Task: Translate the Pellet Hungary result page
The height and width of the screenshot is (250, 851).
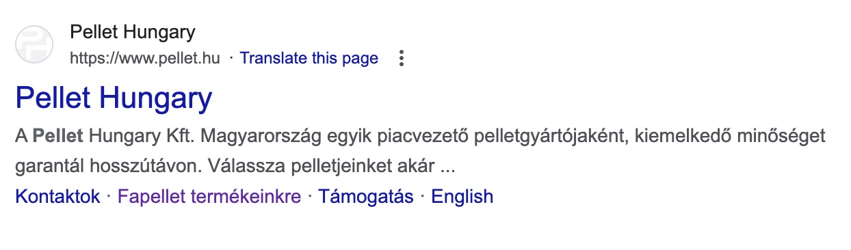Action: click(x=309, y=58)
